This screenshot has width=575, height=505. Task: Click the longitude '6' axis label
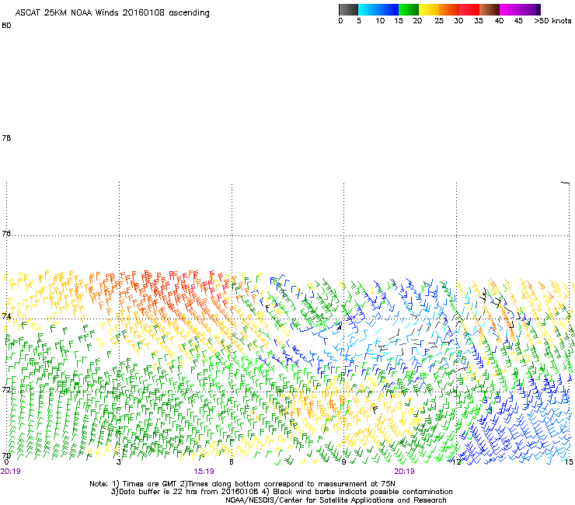232,462
